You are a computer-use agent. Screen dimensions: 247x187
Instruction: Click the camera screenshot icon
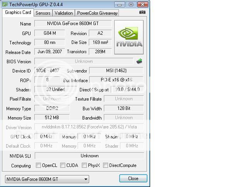click(142, 12)
